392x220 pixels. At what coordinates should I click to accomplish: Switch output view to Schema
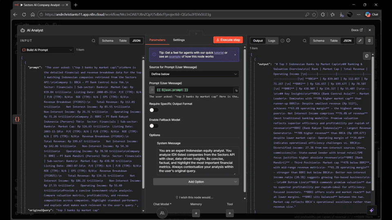click(318, 41)
